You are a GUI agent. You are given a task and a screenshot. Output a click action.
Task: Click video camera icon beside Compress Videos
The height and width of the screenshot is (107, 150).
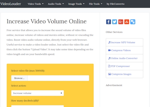point(109,50)
